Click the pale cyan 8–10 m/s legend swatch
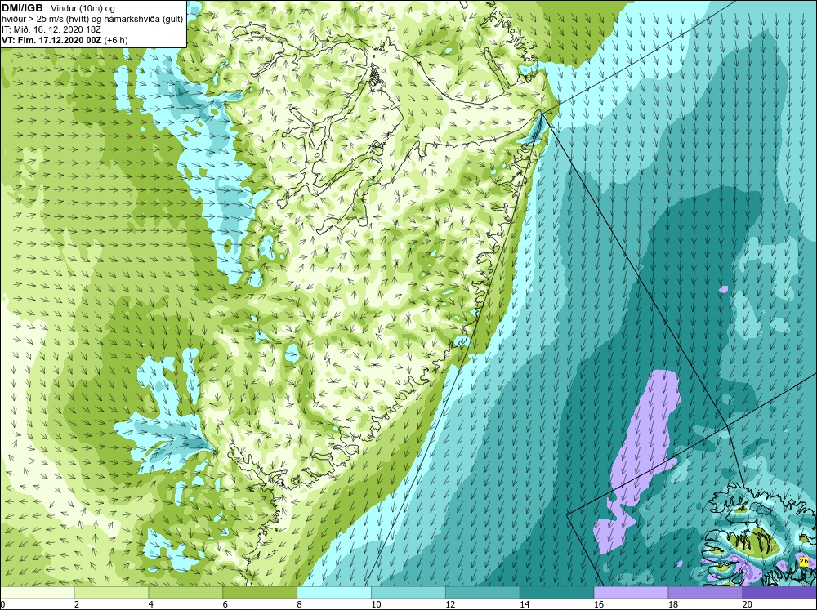The width and height of the screenshot is (817, 610). [334, 592]
